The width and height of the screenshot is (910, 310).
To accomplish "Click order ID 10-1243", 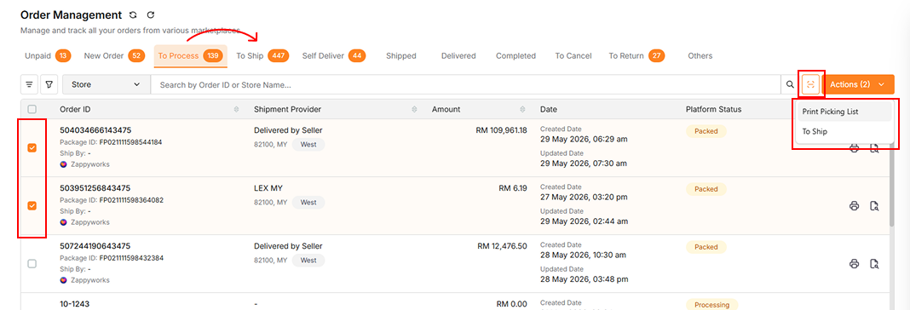I will point(75,304).
